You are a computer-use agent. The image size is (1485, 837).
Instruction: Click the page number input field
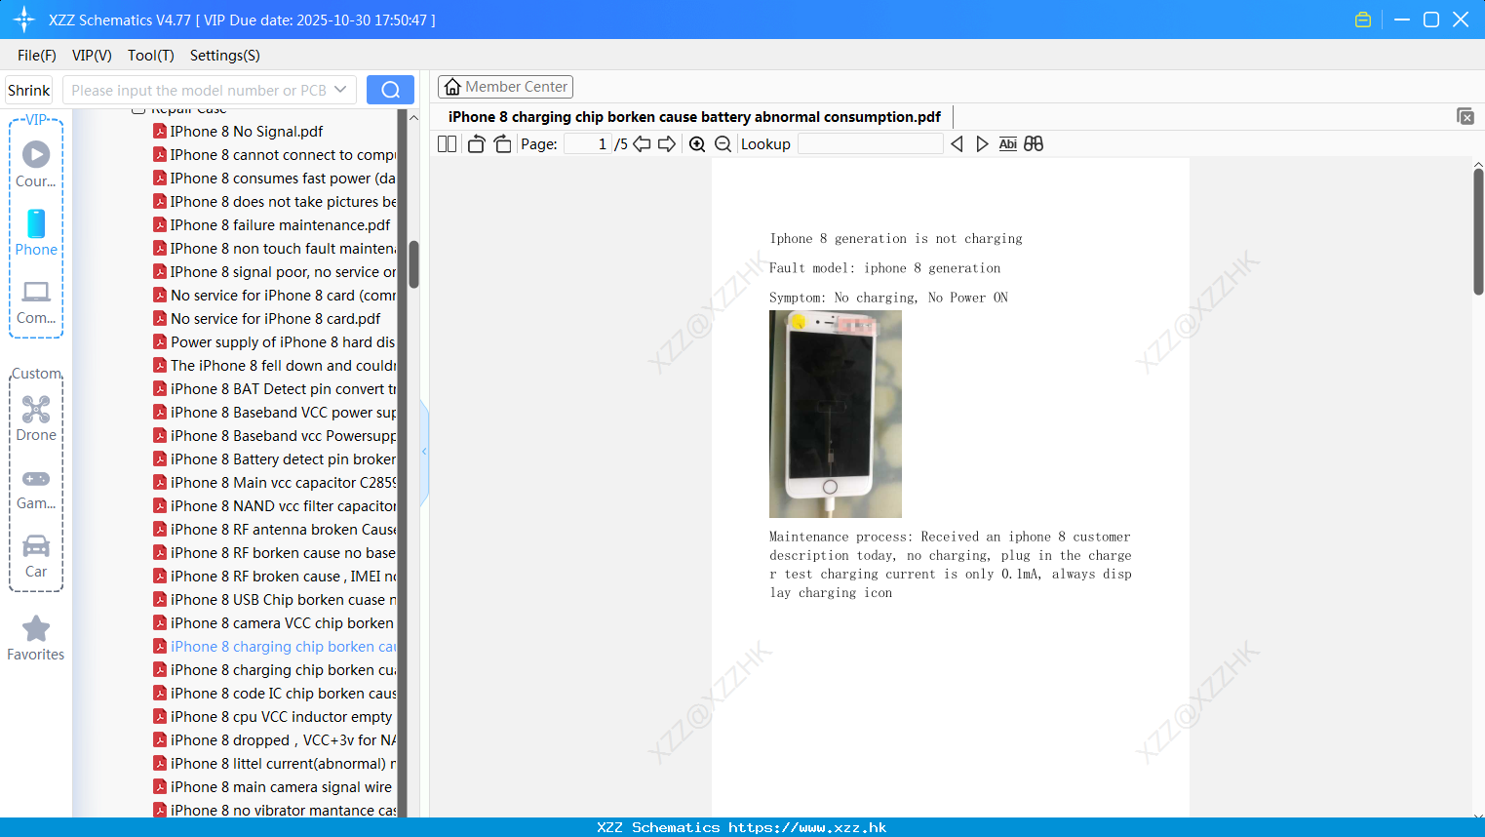coord(587,144)
